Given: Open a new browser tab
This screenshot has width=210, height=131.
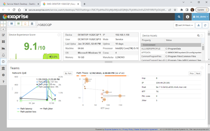Looking at the screenshot, I should [x=84, y=4].
